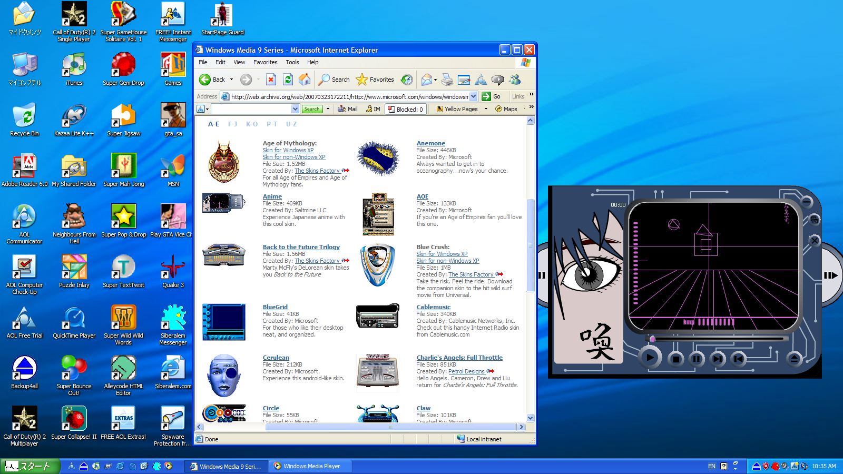
Task: Open the Favorites menu
Action: point(265,62)
